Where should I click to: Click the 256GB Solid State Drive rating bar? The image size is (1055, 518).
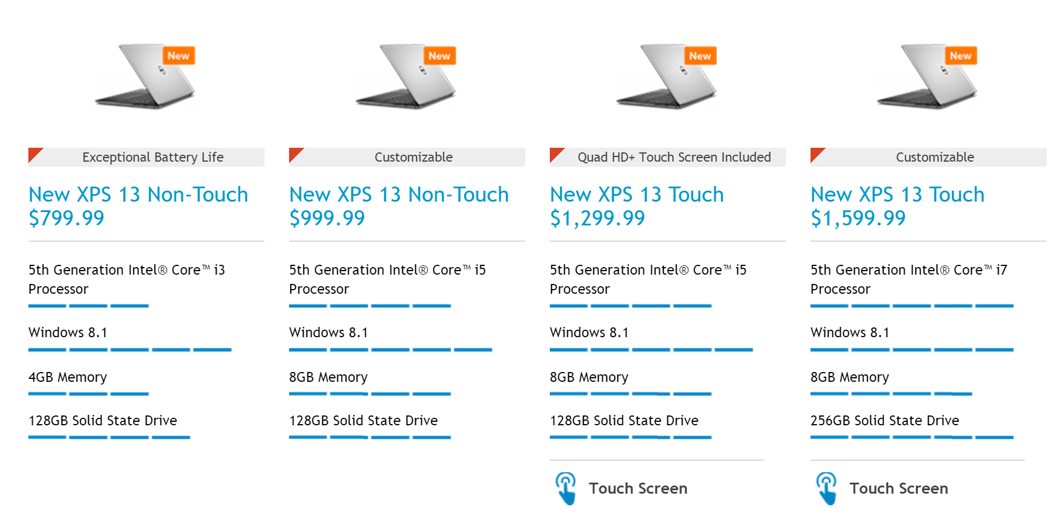pyautogui.click(x=912, y=437)
